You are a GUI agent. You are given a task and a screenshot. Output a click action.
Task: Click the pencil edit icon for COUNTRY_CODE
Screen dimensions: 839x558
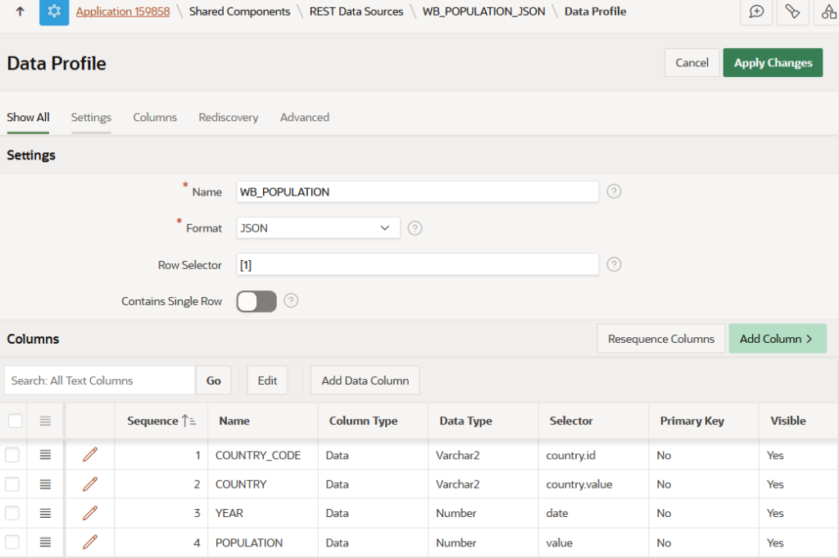click(x=90, y=455)
